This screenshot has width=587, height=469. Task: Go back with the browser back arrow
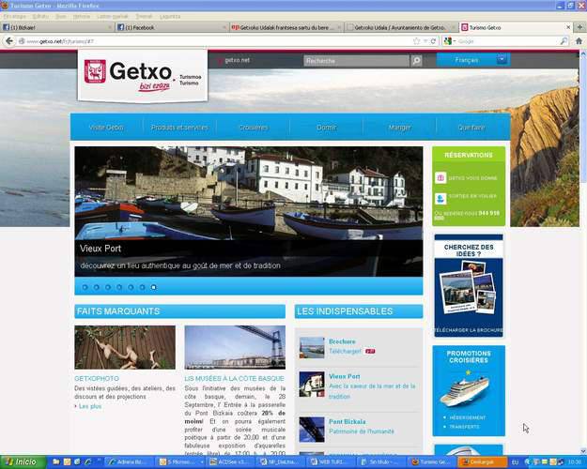(9, 41)
